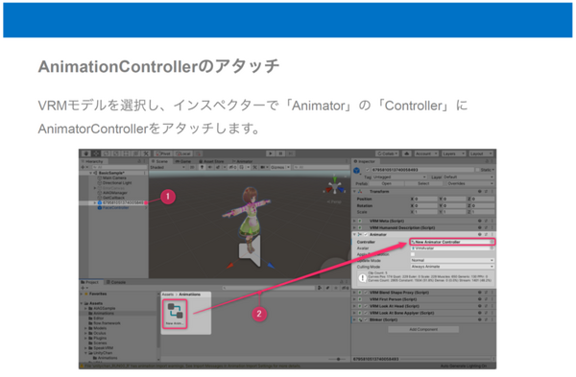Click the lock icon on Inspector panel

point(487,161)
